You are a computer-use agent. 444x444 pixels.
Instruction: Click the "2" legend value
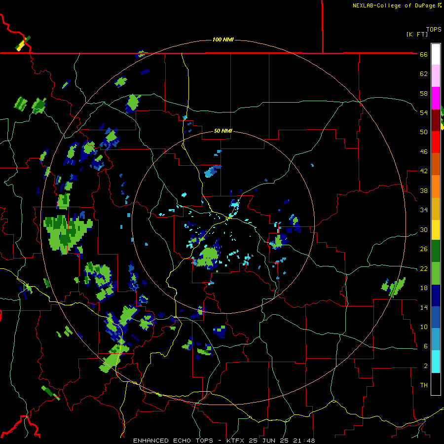click(x=426, y=366)
